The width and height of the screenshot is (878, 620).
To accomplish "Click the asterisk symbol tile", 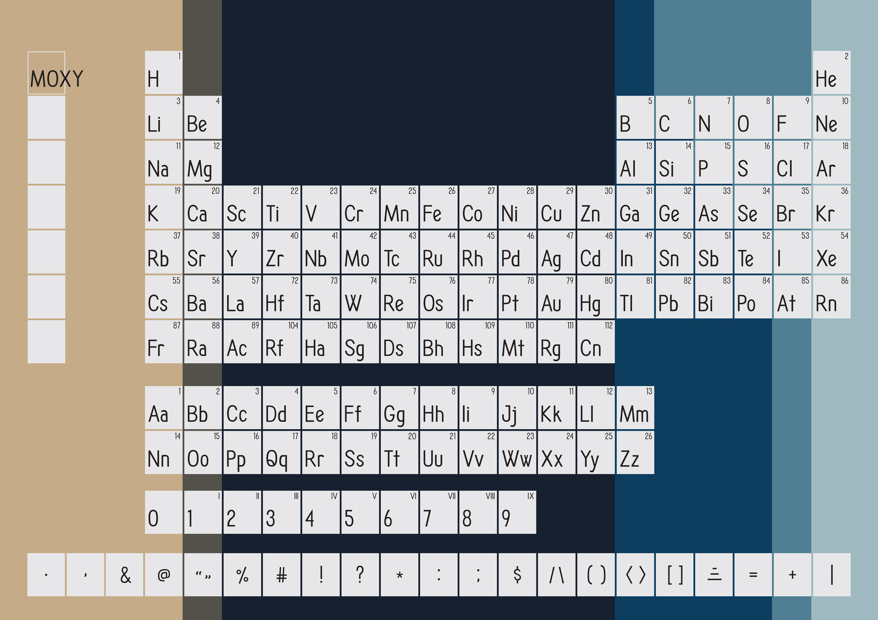I will pyautogui.click(x=399, y=574).
